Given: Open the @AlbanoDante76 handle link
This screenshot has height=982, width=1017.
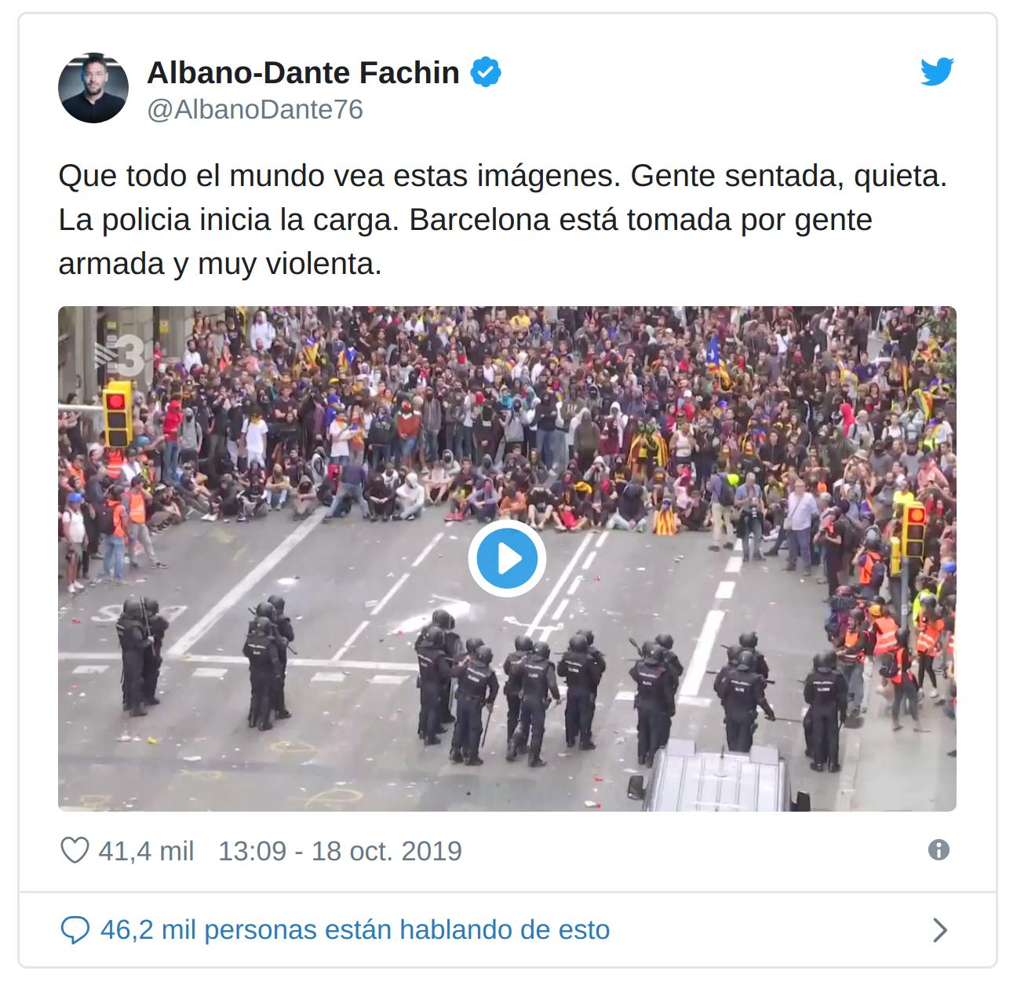Looking at the screenshot, I should [255, 109].
